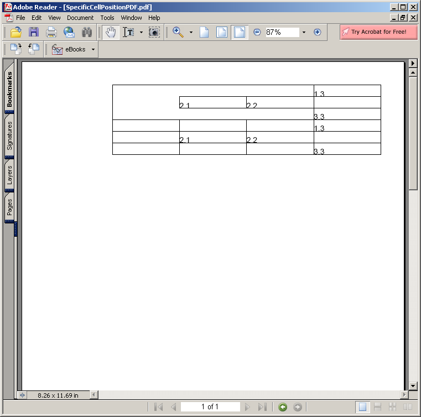Rotate page counterclockwise icon

34,49
